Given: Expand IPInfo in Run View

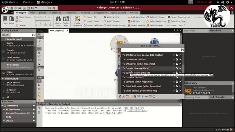Looking at the screenshot, I should click(4, 117).
